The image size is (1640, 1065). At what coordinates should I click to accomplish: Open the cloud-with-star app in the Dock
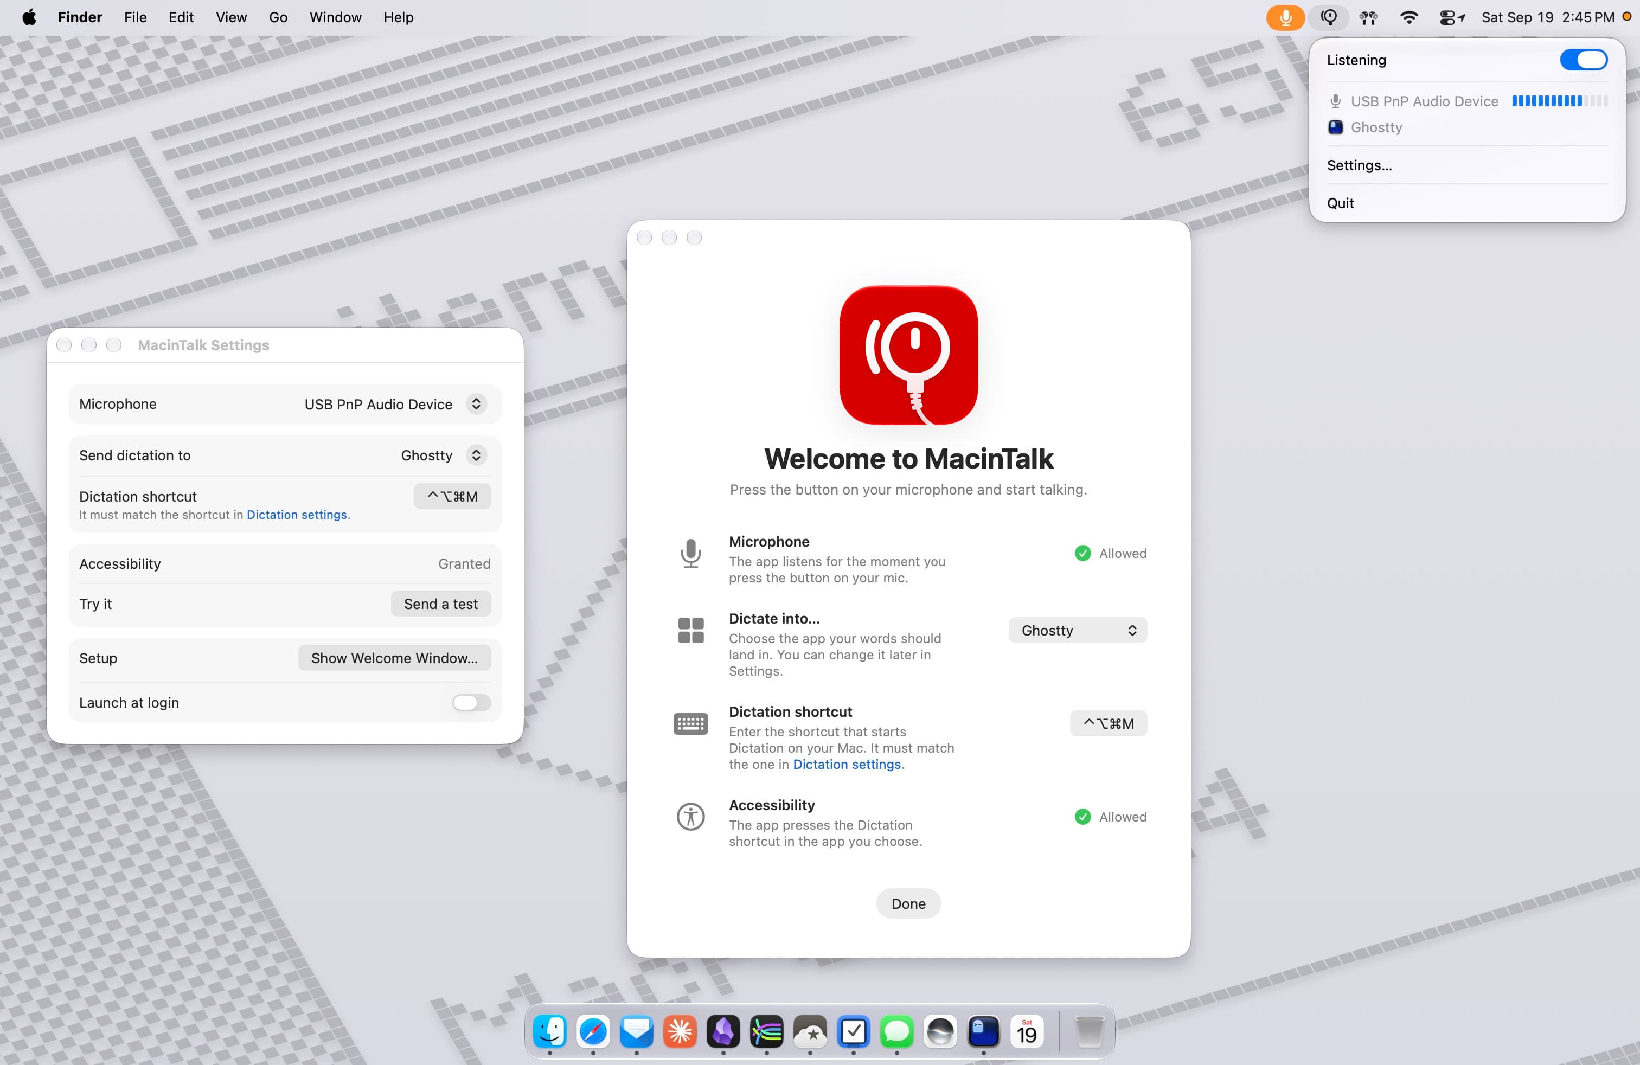(810, 1031)
